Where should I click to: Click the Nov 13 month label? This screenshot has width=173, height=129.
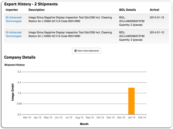coord(111,118)
